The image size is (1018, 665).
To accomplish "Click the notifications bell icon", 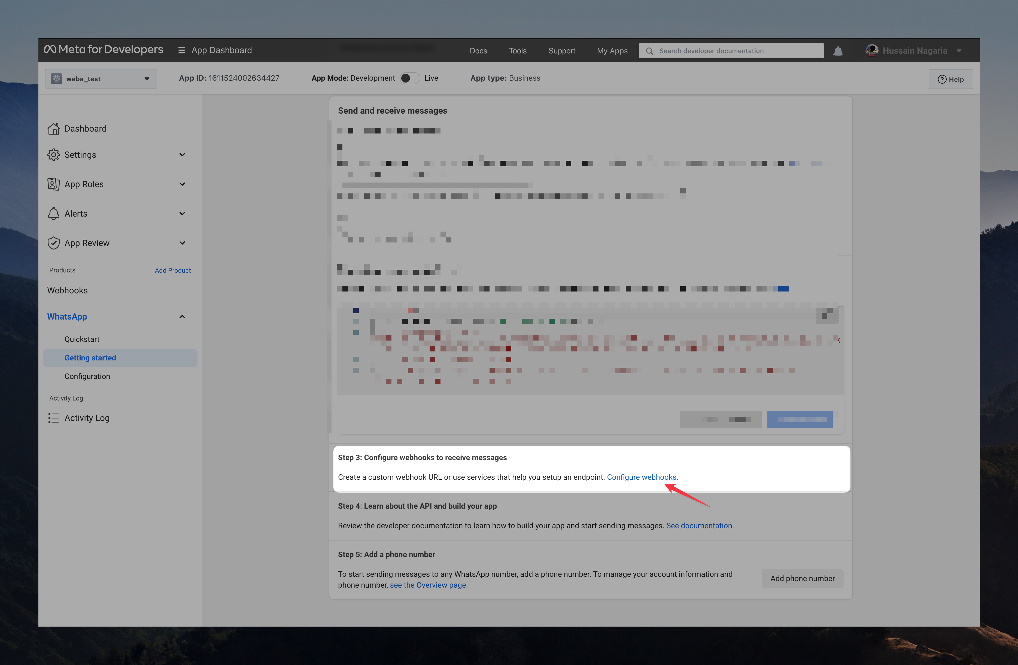I will coord(837,51).
